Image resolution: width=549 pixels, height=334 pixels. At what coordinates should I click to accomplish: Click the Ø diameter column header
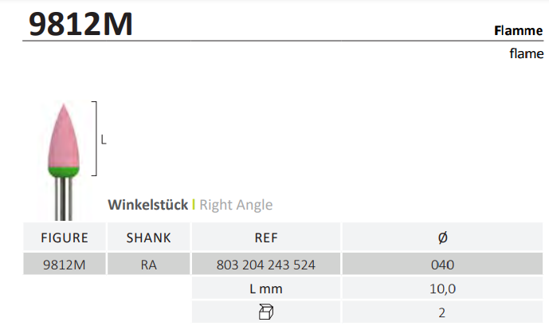click(442, 238)
